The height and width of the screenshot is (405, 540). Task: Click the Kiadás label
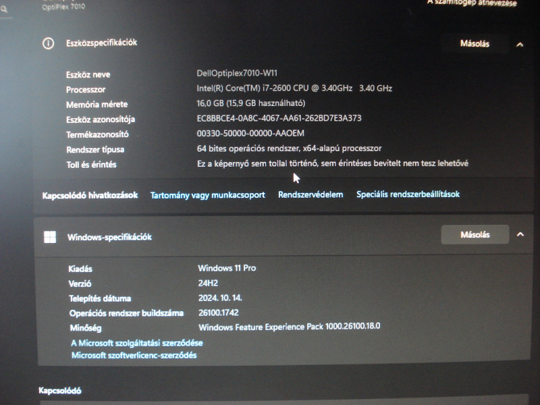coord(80,269)
